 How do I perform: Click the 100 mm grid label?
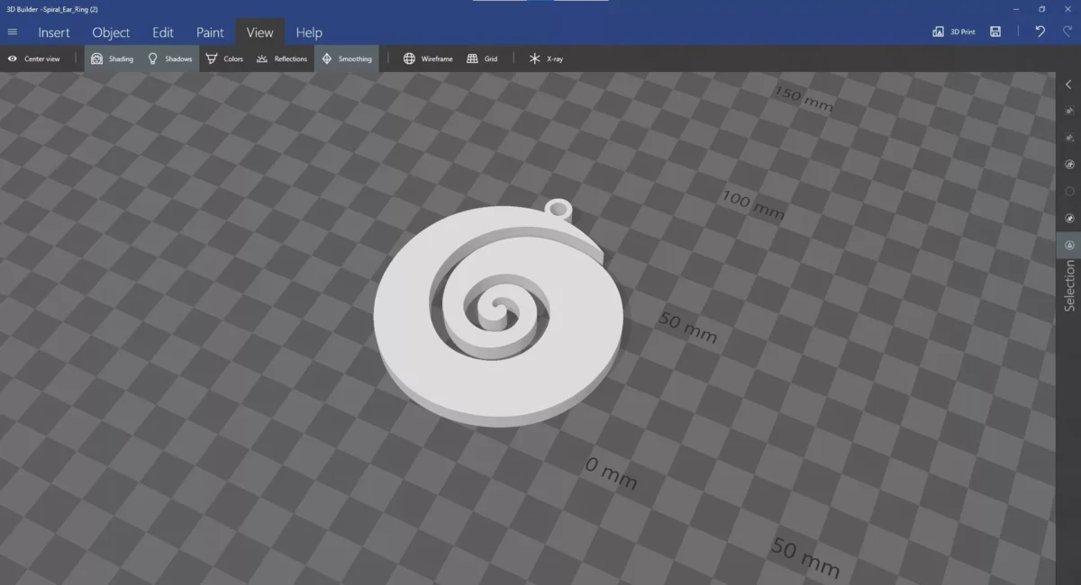[753, 205]
